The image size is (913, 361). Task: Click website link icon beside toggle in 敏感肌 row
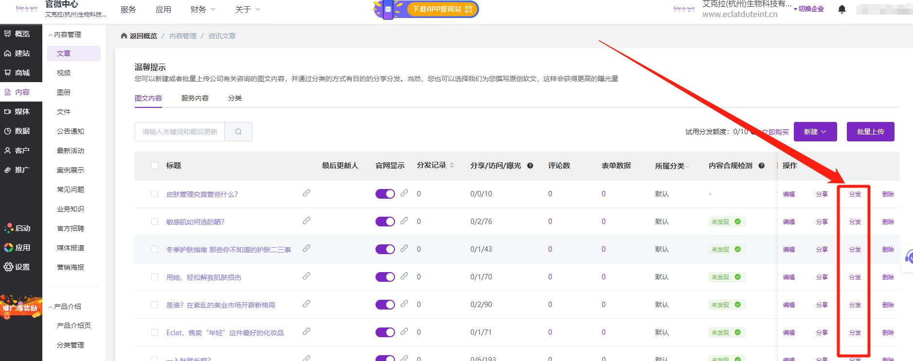tap(404, 221)
